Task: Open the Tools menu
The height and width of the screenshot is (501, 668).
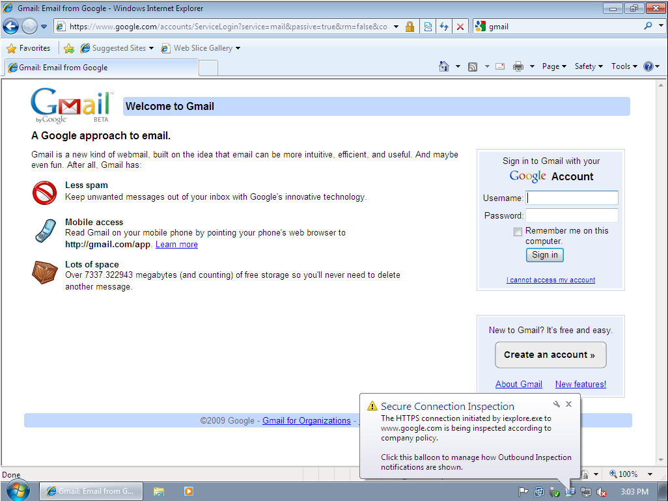Action: [624, 66]
